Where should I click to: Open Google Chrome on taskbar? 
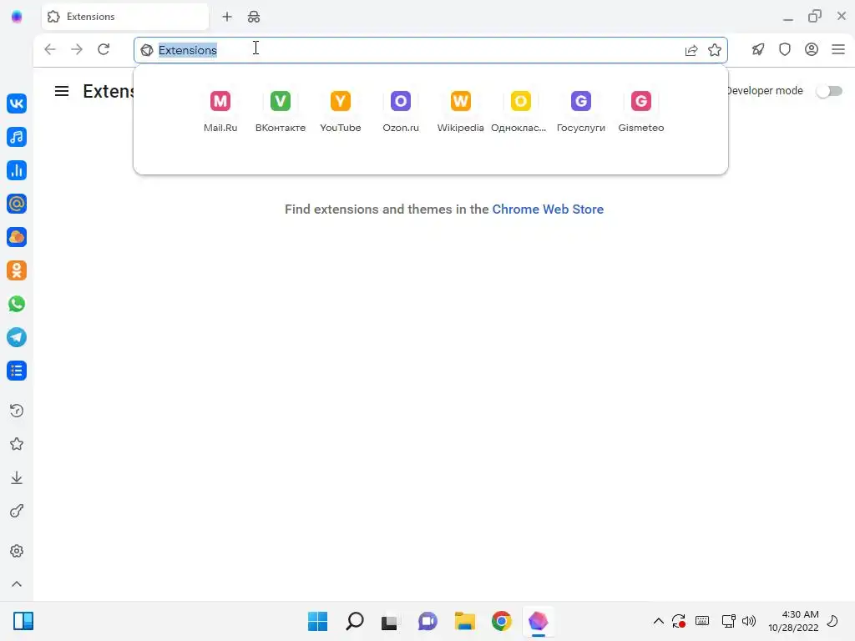[x=502, y=621]
